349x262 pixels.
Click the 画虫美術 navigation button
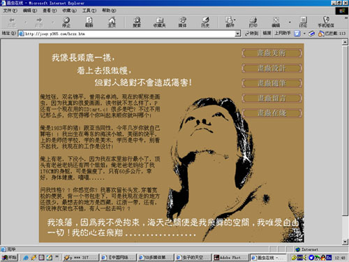272,53
